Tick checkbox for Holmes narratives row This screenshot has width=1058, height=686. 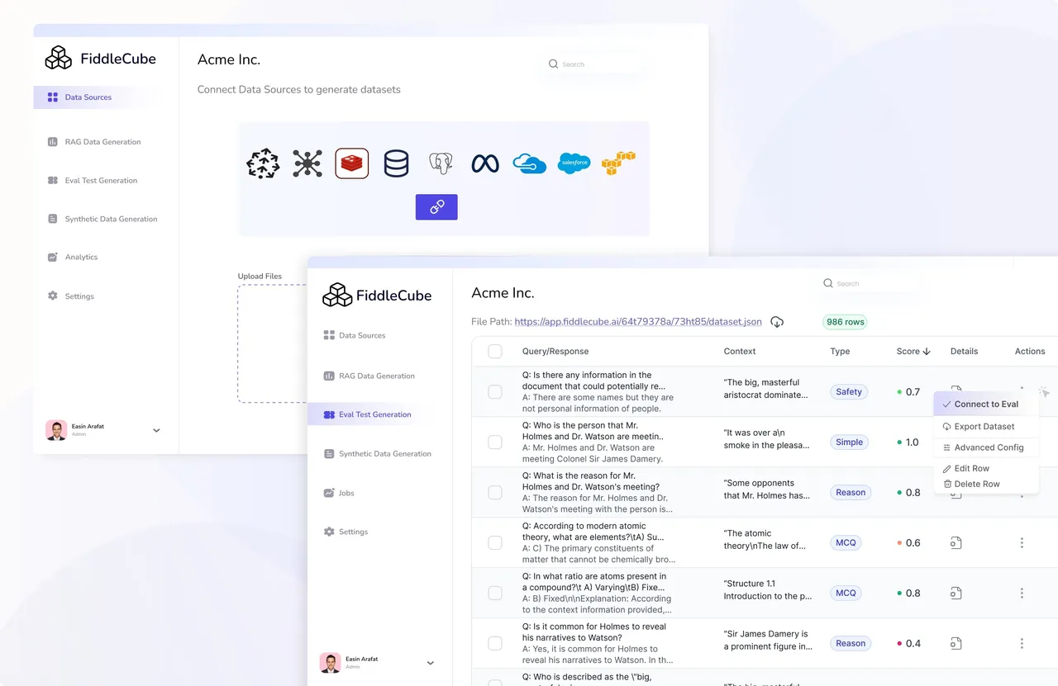click(x=495, y=644)
